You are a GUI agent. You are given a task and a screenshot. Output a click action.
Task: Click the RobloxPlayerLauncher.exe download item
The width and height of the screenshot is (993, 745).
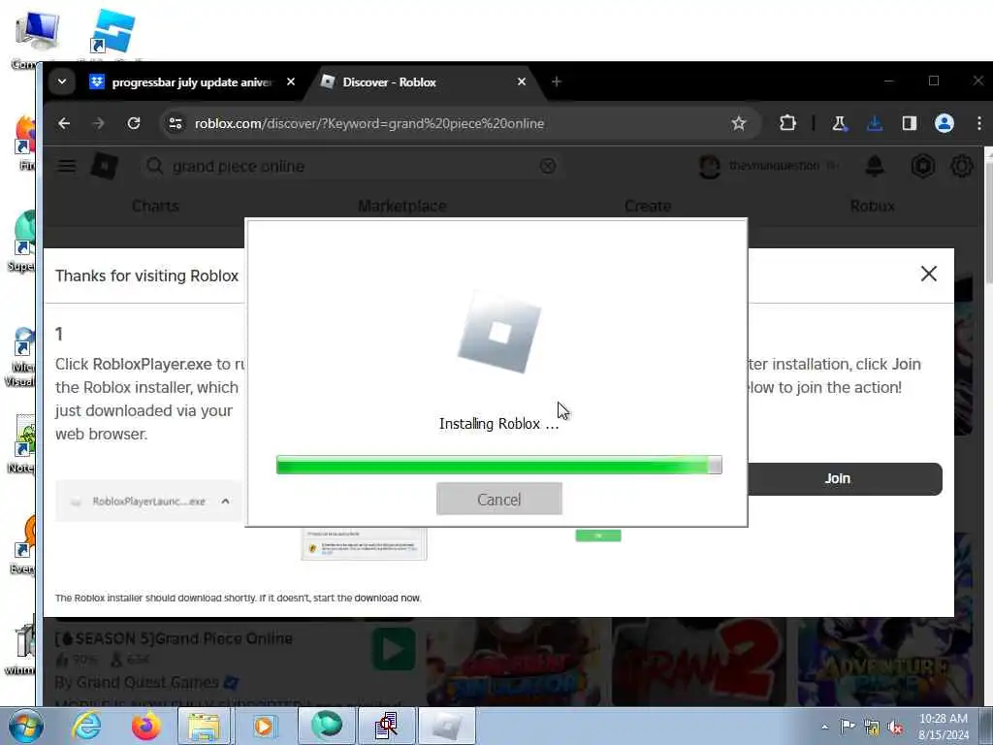coord(148,502)
